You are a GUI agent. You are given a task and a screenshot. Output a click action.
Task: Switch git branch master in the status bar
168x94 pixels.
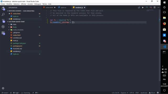pyautogui.click(x=5, y=93)
